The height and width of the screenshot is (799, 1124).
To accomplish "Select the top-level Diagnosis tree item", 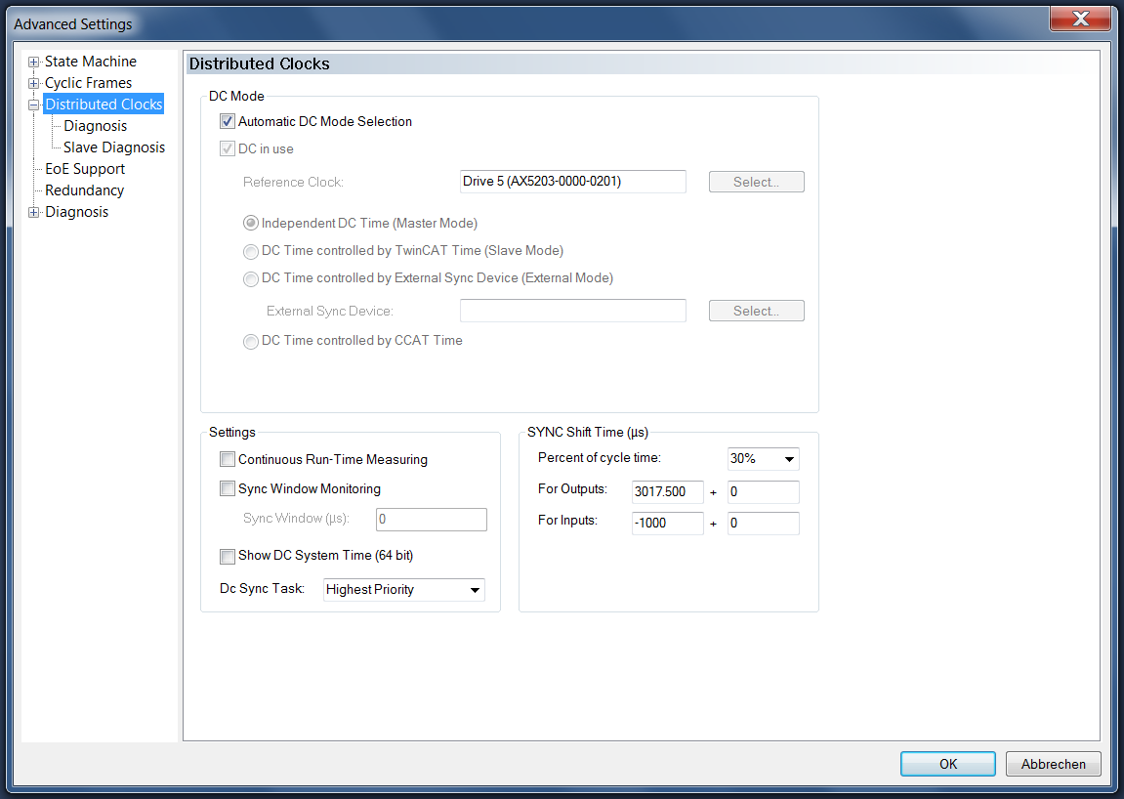I will [x=77, y=212].
